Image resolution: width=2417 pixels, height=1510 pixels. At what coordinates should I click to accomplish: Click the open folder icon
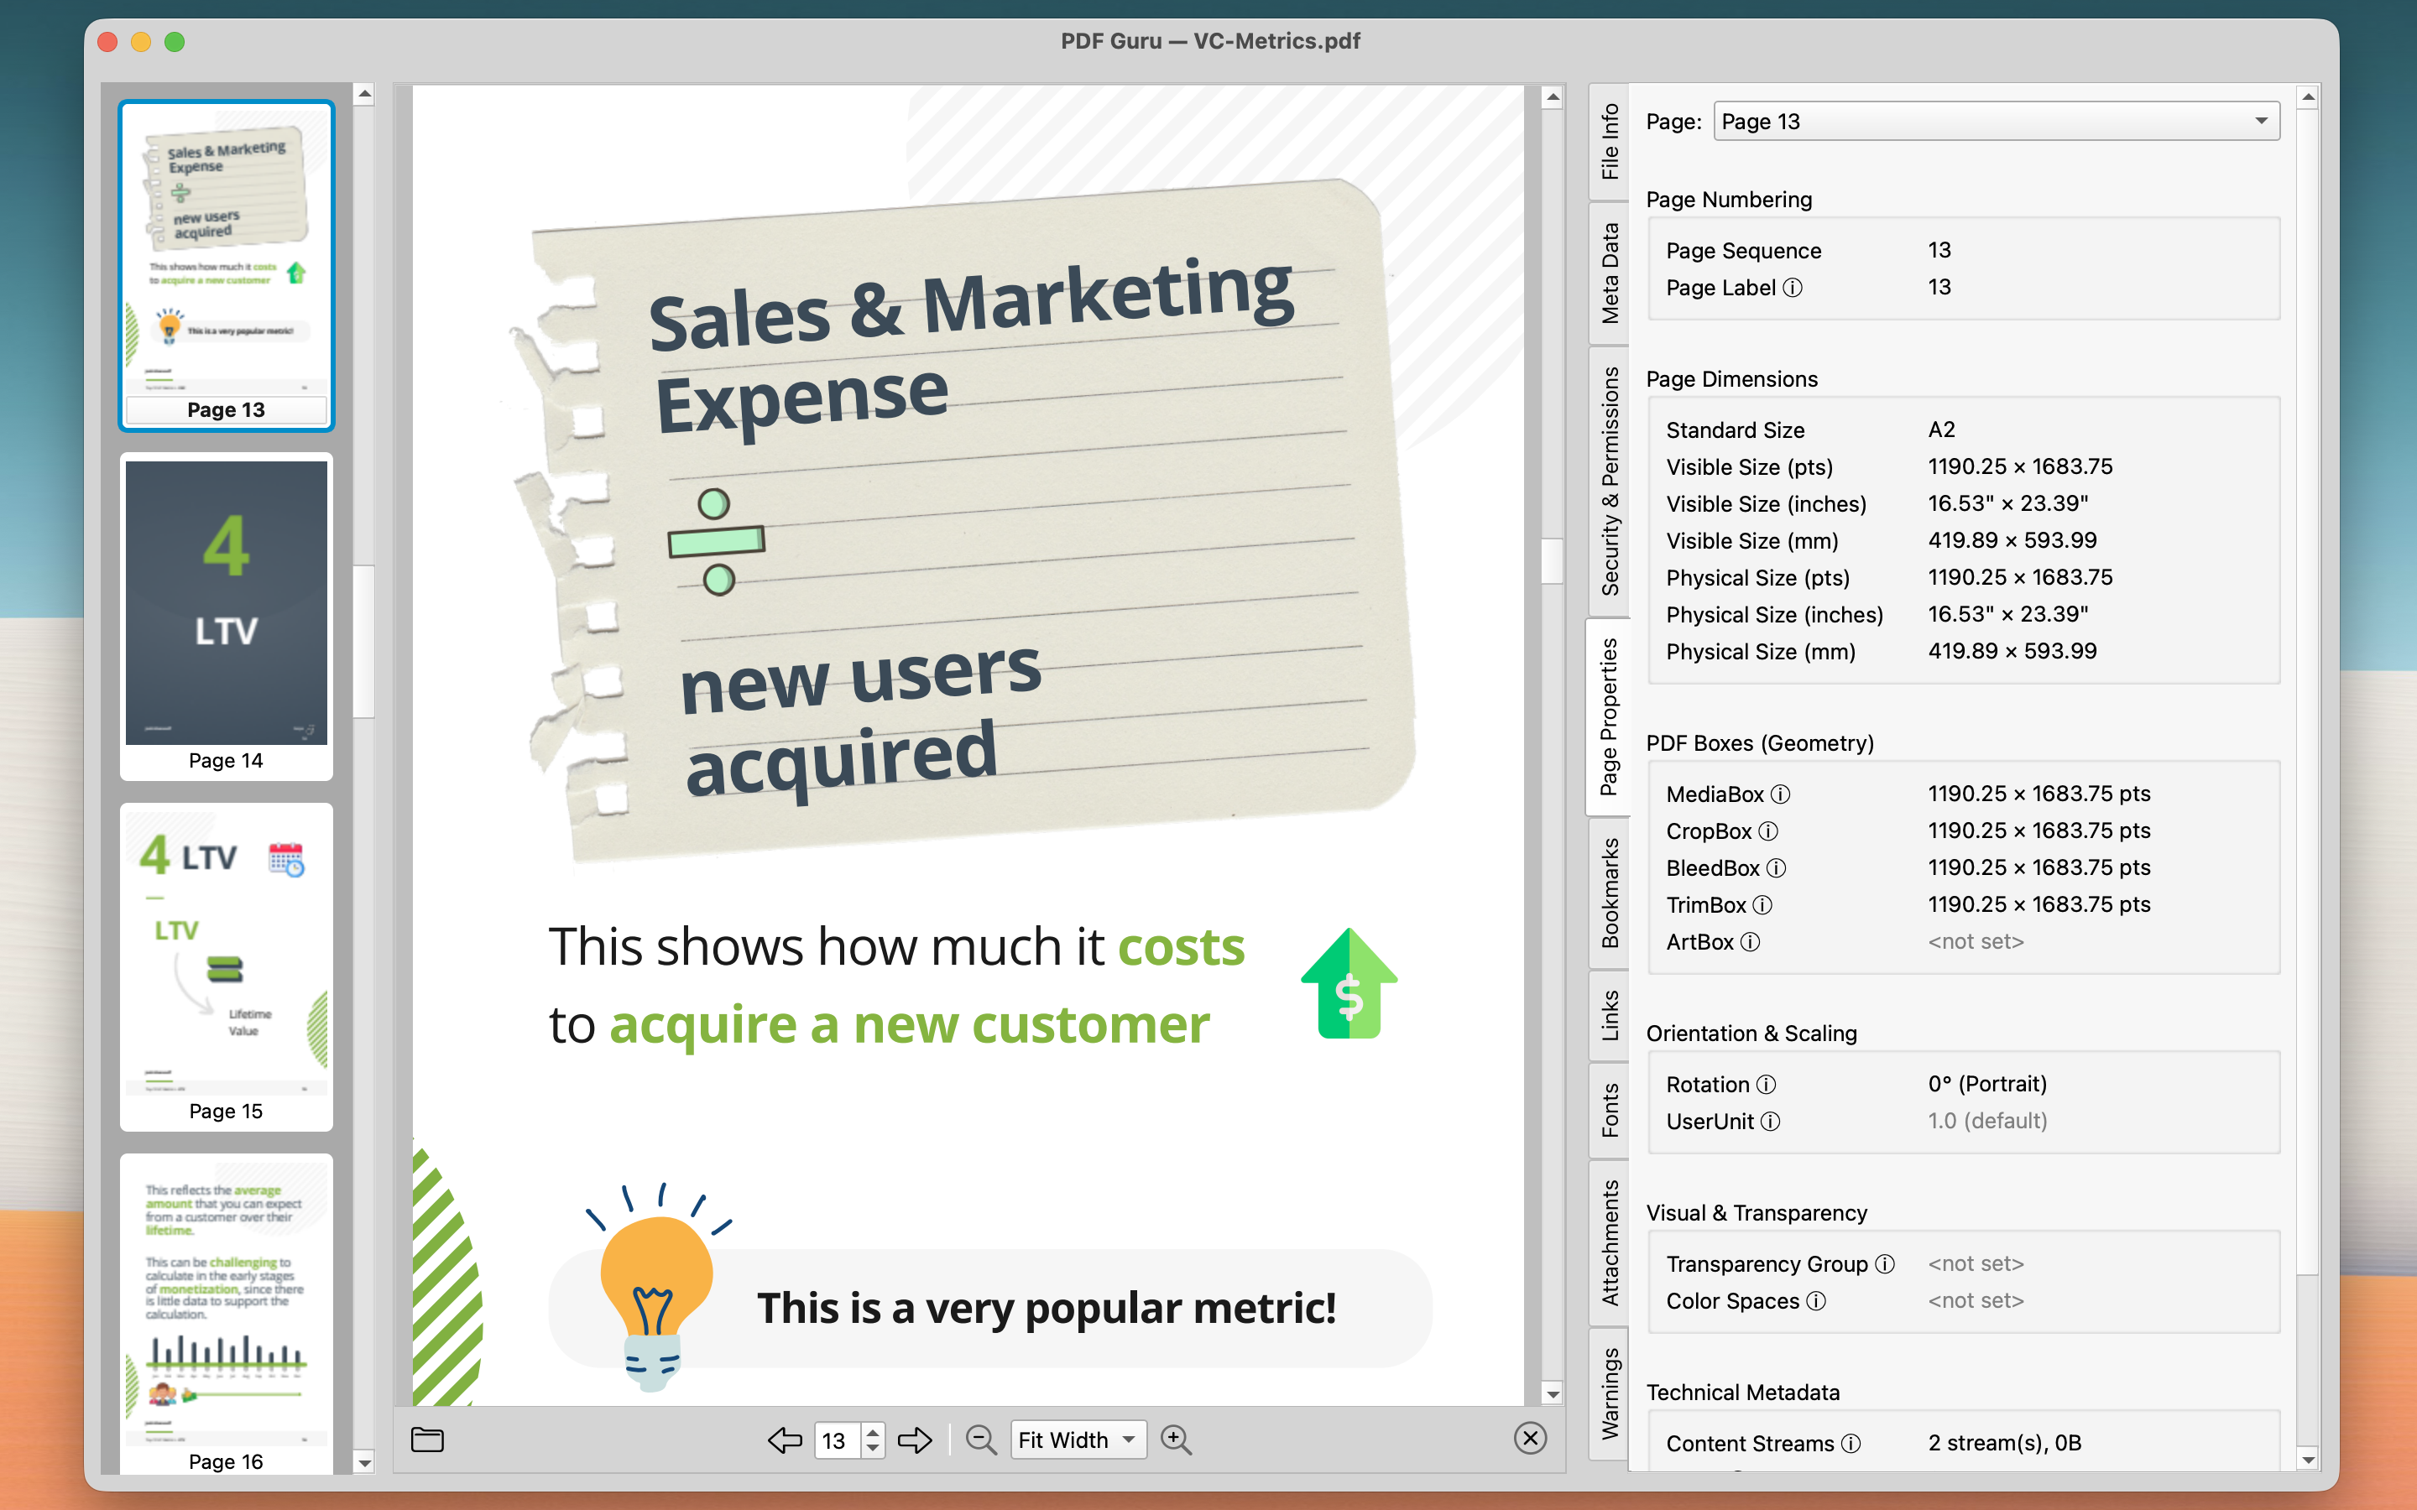427,1439
